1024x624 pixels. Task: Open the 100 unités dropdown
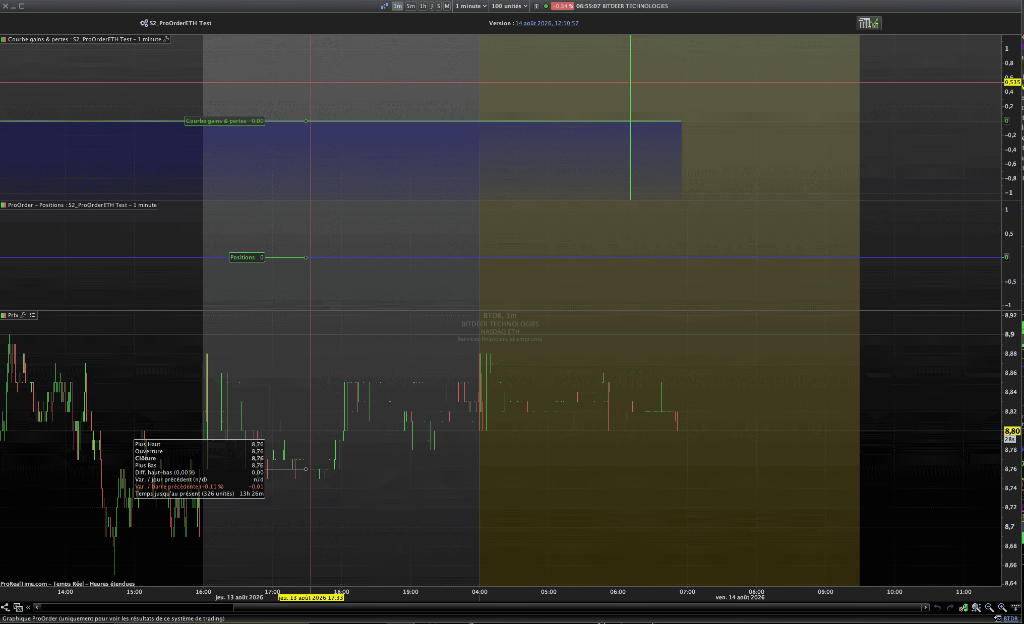coord(509,6)
